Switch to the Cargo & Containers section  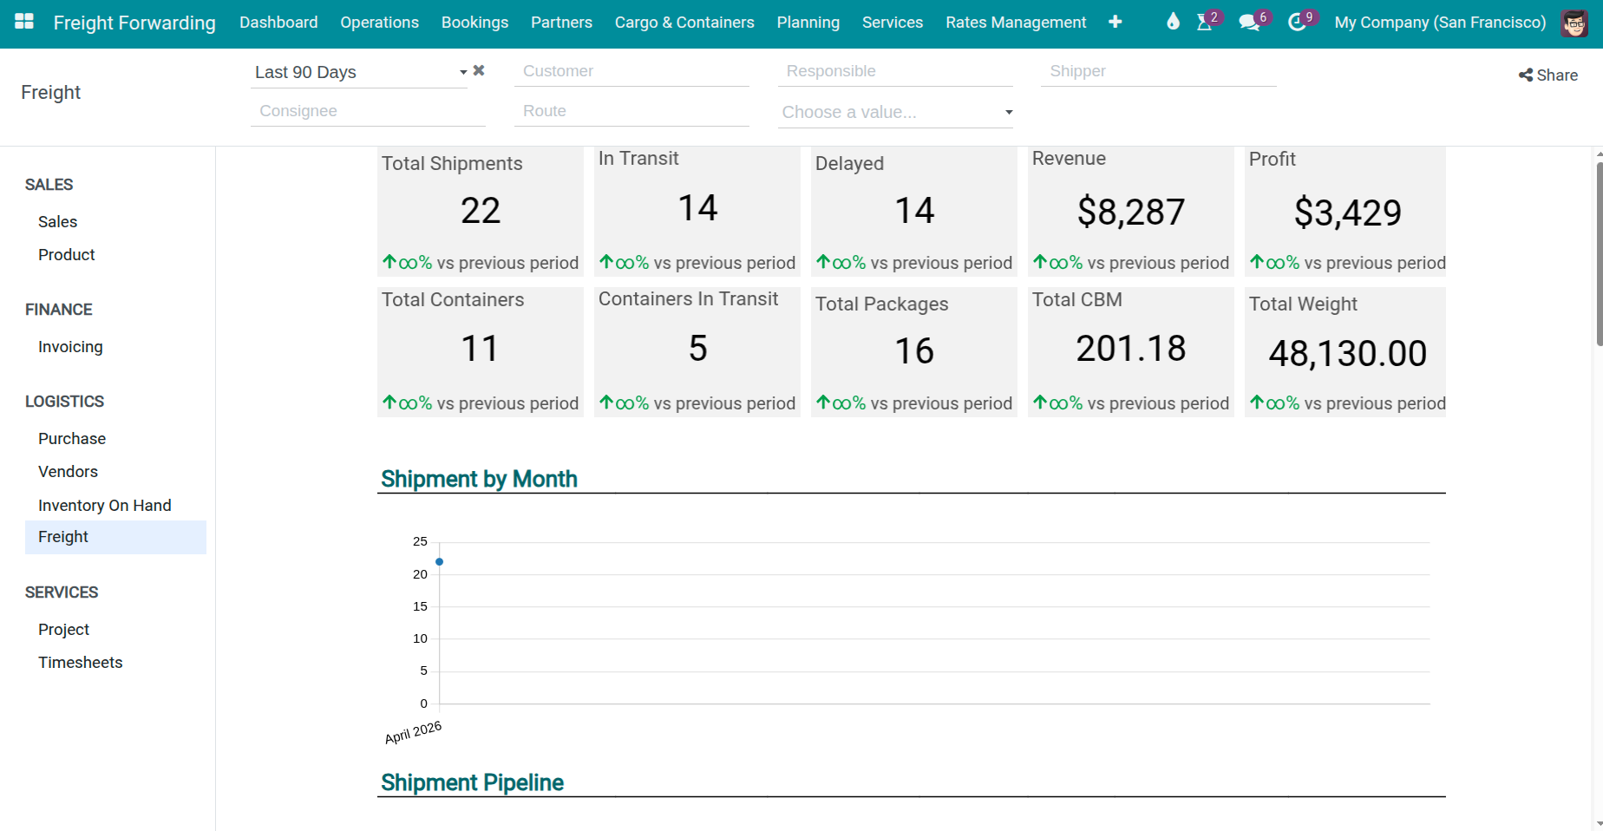tap(684, 23)
